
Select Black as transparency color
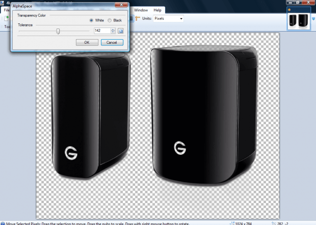click(x=110, y=20)
